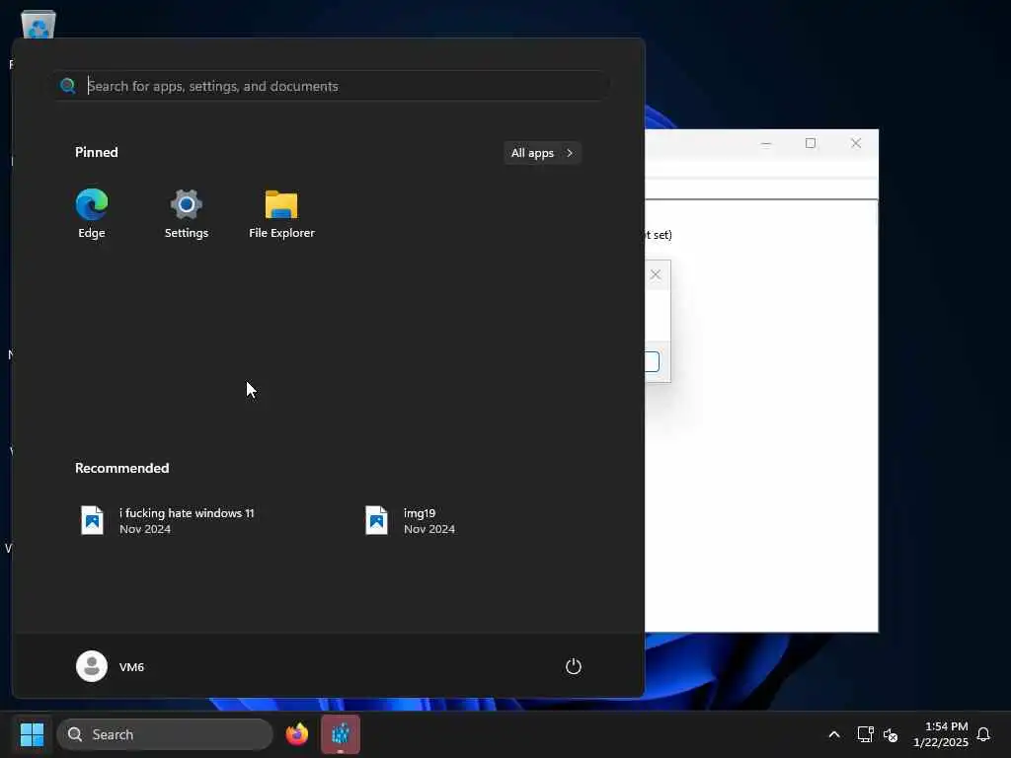
Task: Maximize the background window
Action: [x=811, y=143]
